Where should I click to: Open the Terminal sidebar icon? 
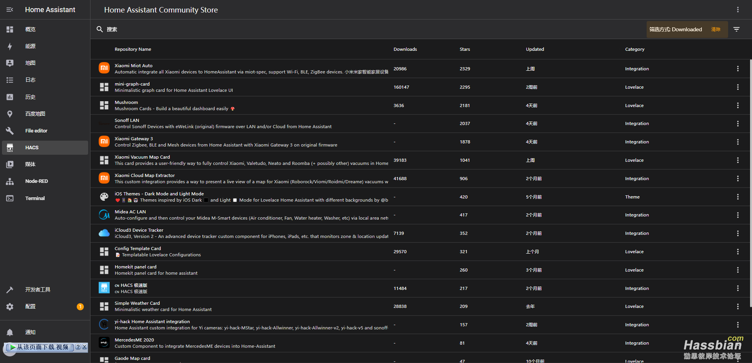pos(10,198)
